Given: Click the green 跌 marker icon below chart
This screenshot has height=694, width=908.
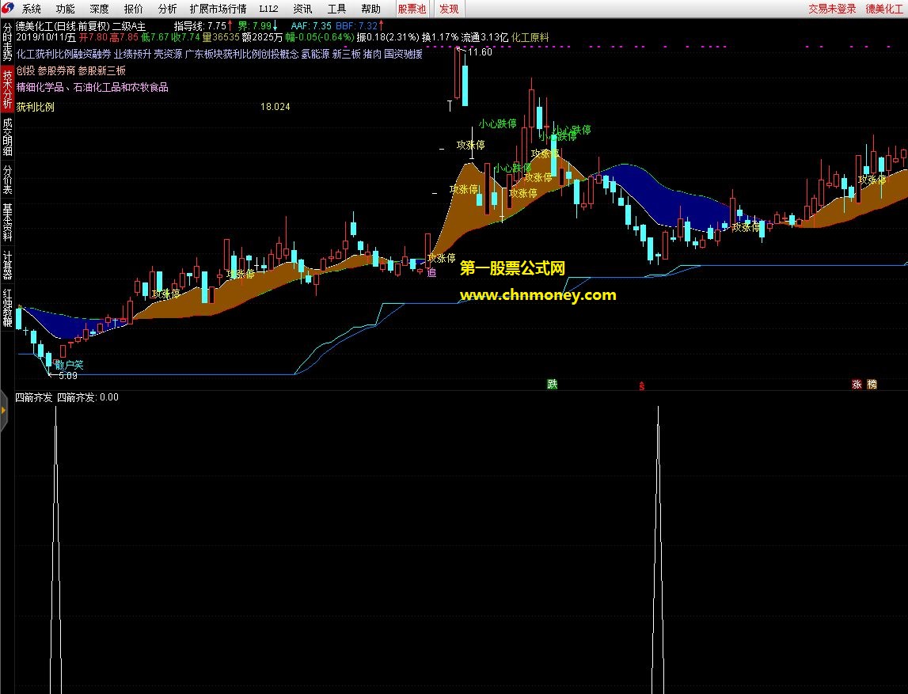Looking at the screenshot, I should (x=553, y=385).
